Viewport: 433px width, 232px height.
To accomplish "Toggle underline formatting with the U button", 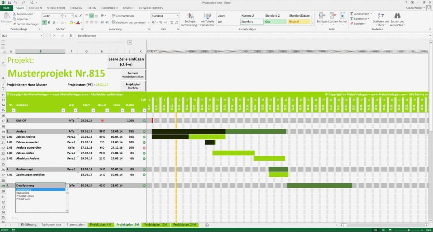I will click(53, 22).
